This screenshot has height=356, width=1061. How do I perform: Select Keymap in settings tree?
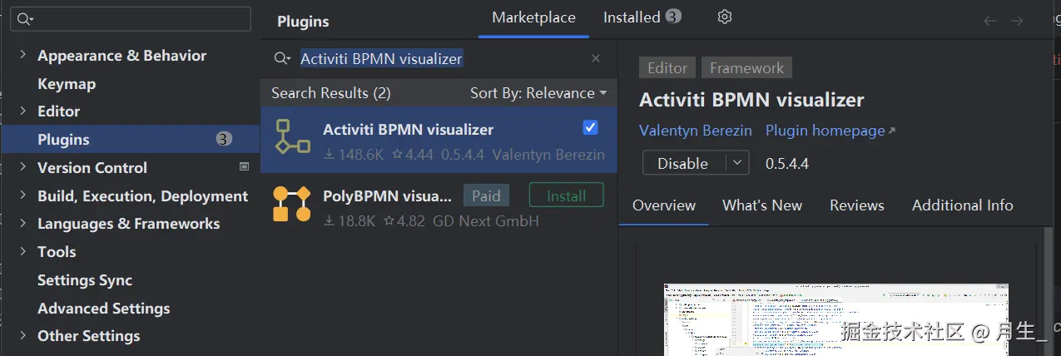click(x=67, y=83)
